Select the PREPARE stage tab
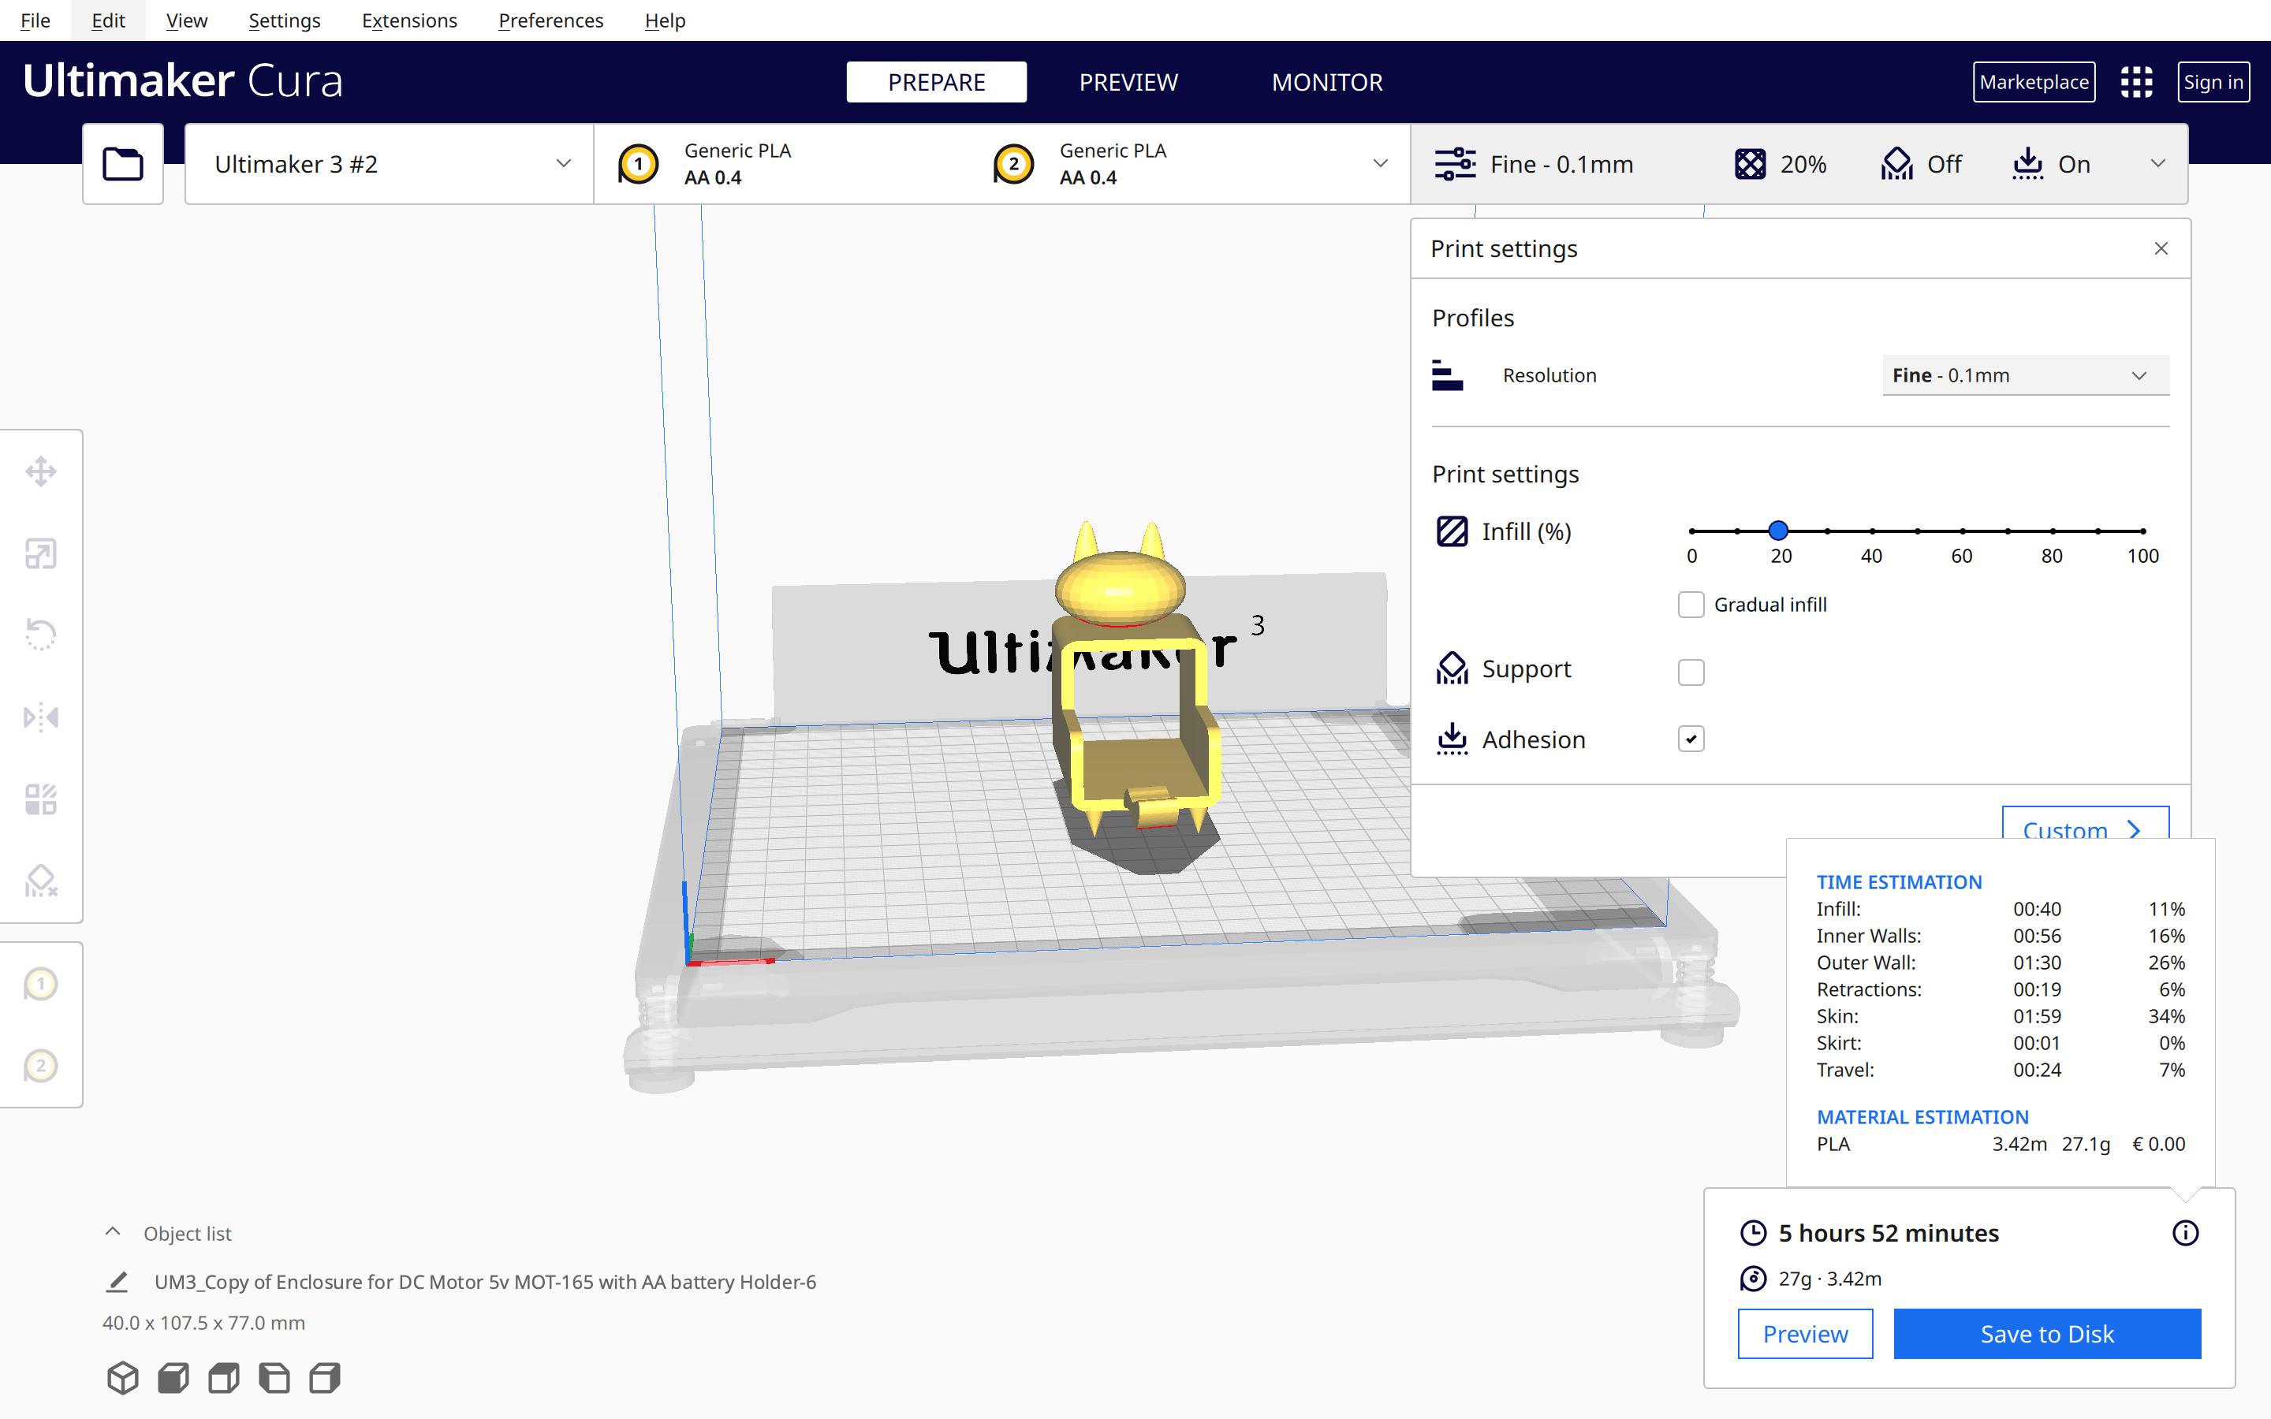This screenshot has height=1419, width=2271. click(x=937, y=82)
